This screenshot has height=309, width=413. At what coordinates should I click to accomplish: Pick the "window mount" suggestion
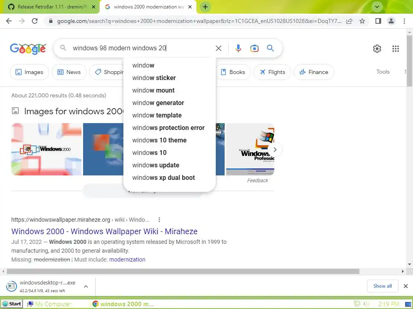point(169,91)
